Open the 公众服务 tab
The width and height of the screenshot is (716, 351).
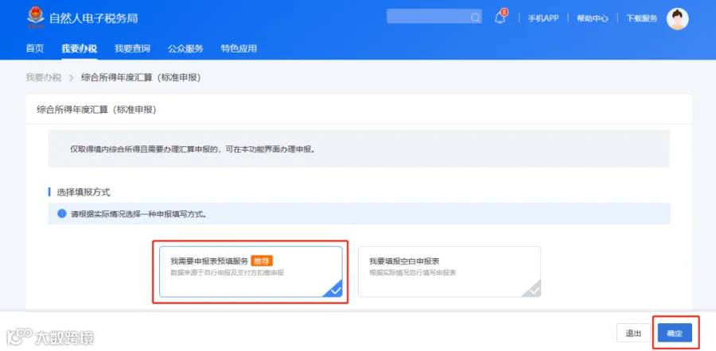tap(185, 48)
